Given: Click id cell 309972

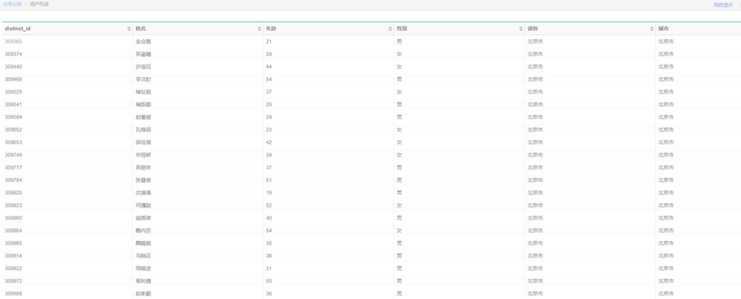Looking at the screenshot, I should pyautogui.click(x=13, y=281).
